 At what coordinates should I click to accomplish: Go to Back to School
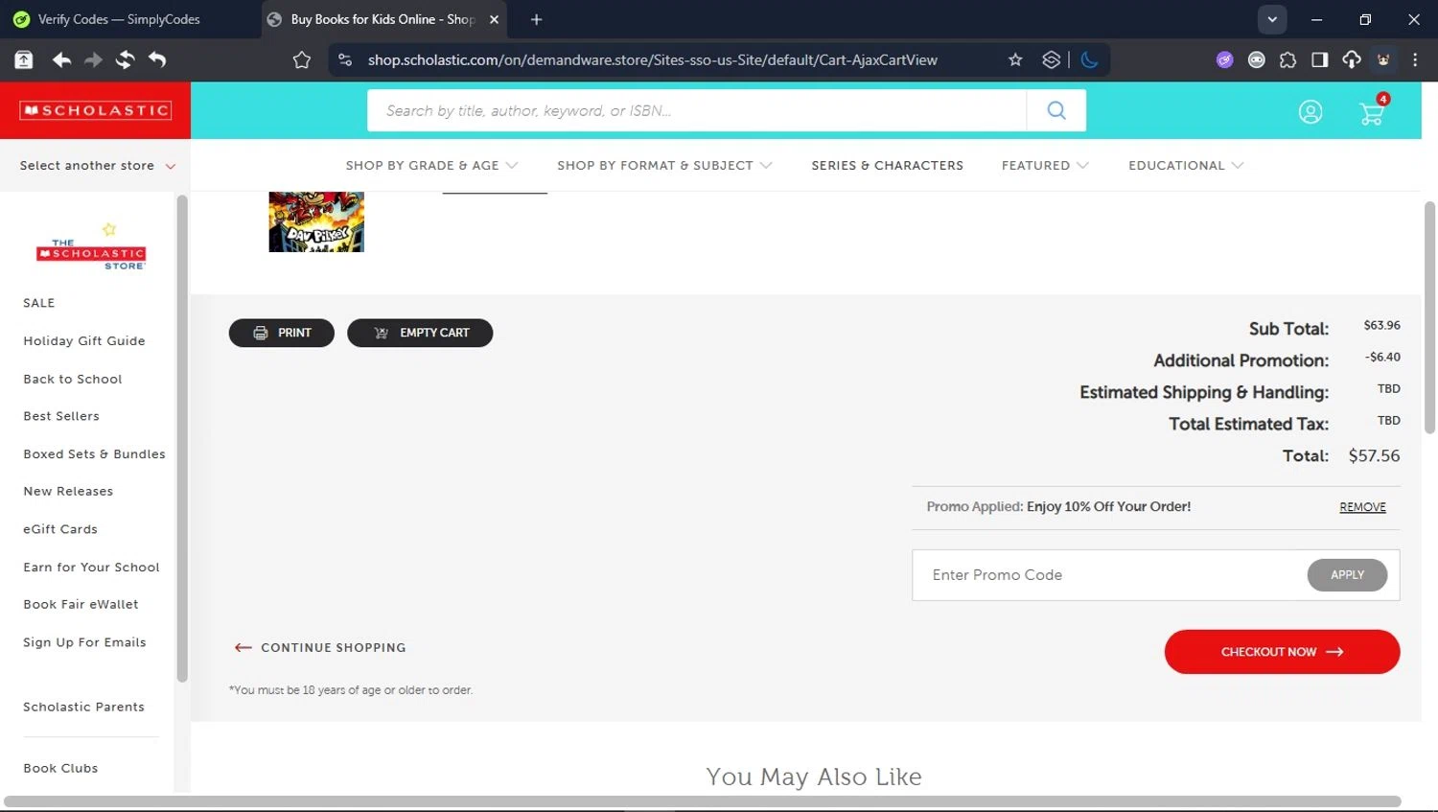pyautogui.click(x=73, y=379)
